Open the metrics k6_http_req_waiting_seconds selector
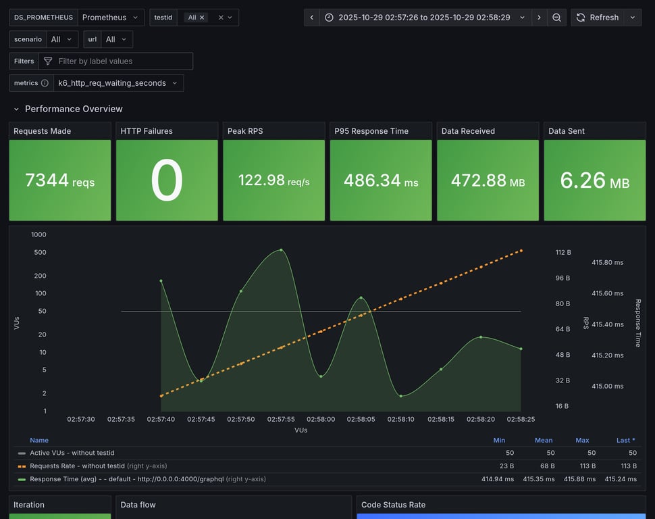This screenshot has height=519, width=655. (118, 83)
